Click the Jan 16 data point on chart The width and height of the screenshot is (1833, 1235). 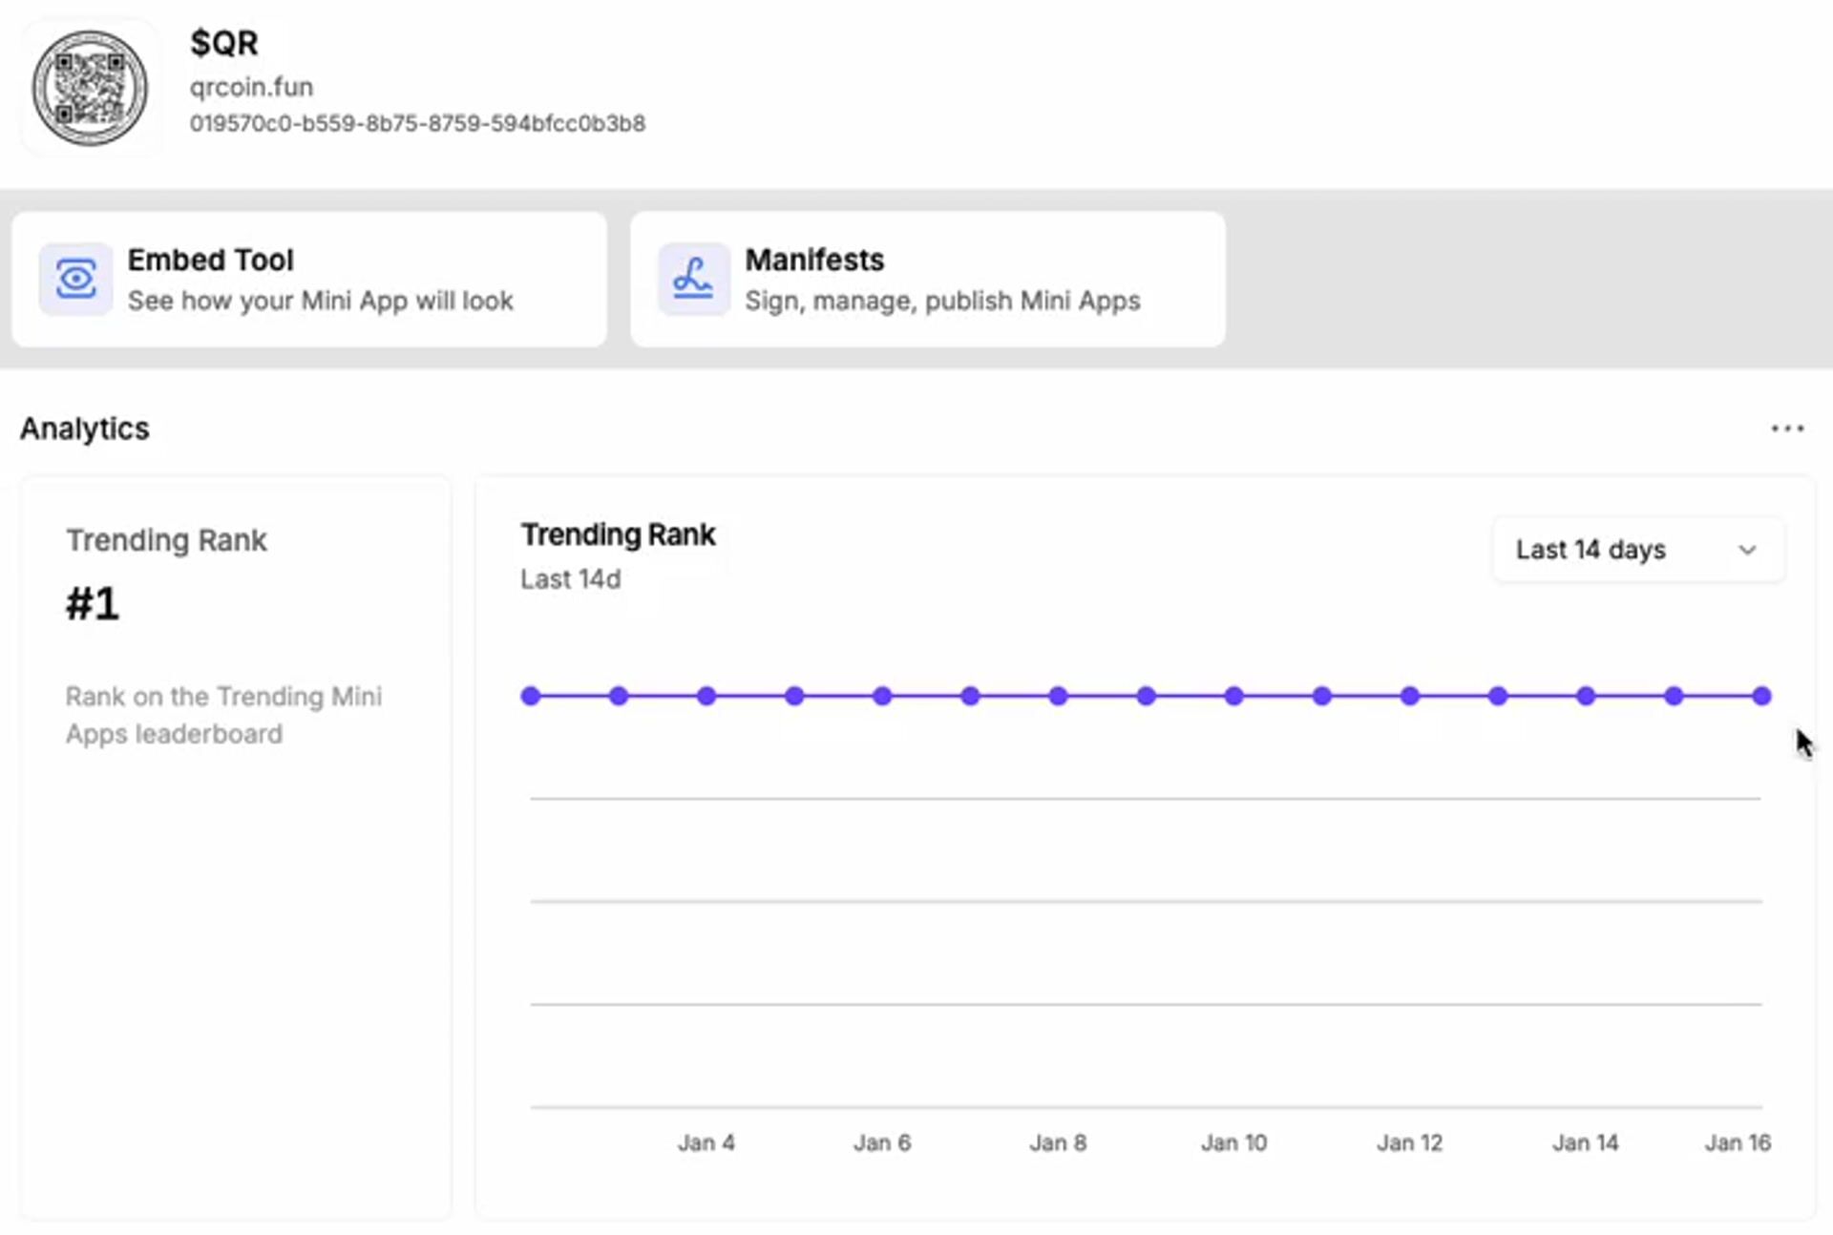coord(1761,696)
